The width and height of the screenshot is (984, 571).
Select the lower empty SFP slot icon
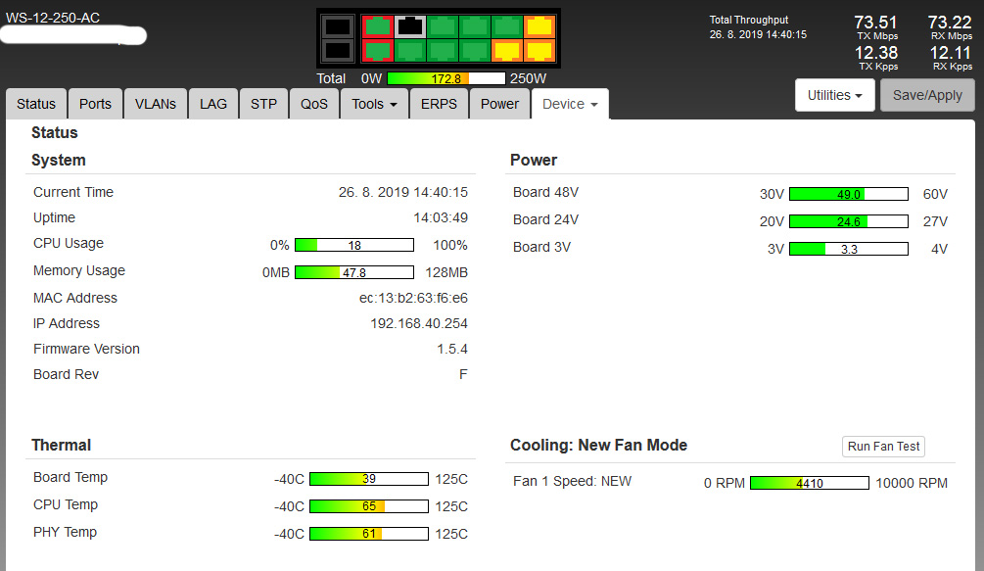pos(337,49)
